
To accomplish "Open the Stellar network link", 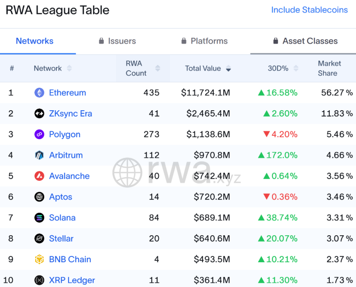I will [61, 238].
